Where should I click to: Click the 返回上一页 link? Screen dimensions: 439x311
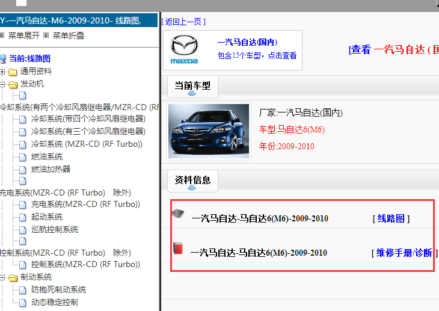point(183,22)
